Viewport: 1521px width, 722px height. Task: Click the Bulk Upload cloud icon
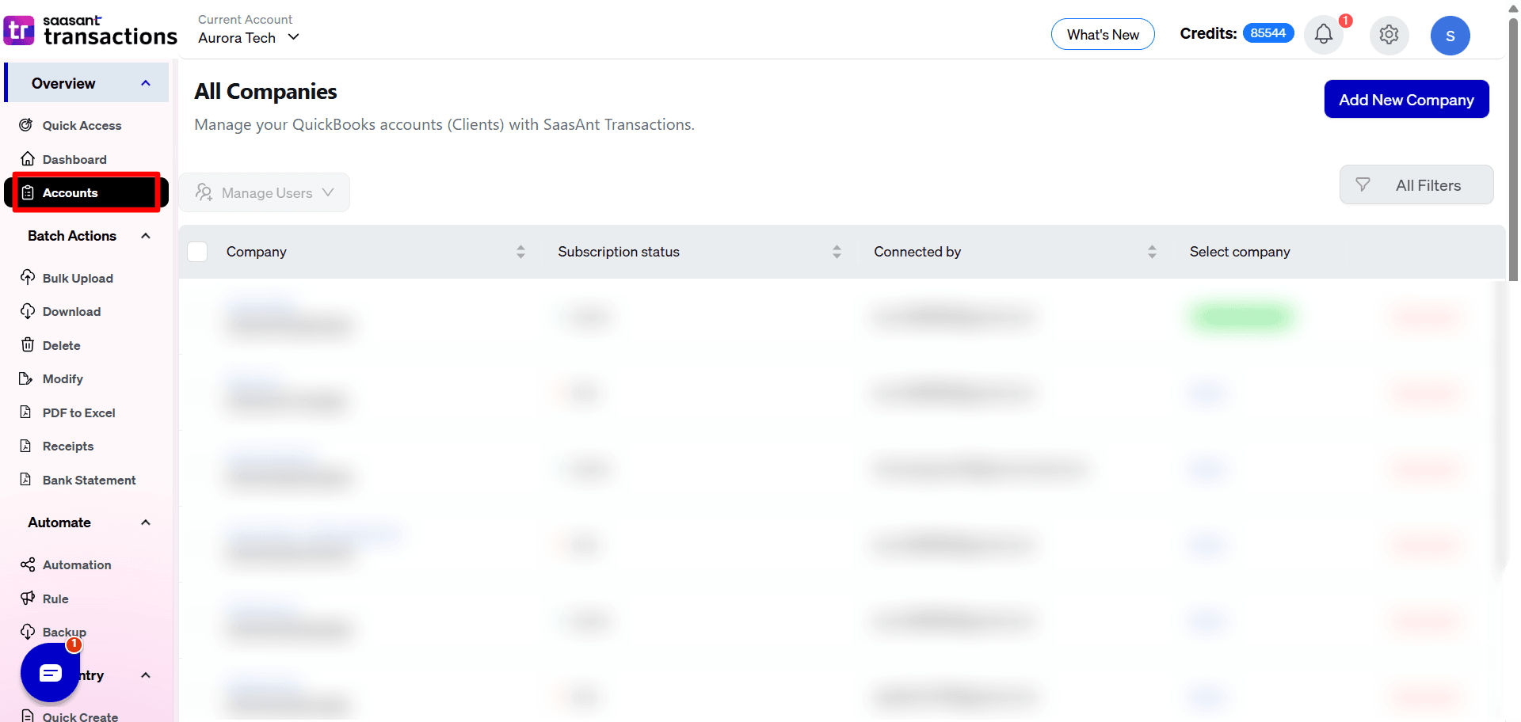click(x=28, y=277)
